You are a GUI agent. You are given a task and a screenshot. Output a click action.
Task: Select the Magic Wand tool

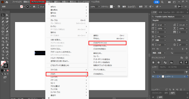coord(3,18)
